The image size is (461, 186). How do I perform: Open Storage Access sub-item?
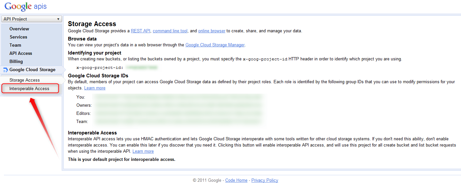[x=24, y=80]
